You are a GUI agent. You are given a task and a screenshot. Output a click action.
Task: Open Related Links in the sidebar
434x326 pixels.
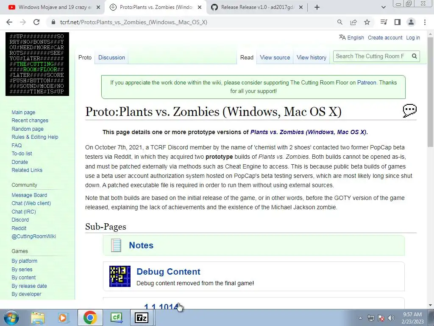coord(27,170)
